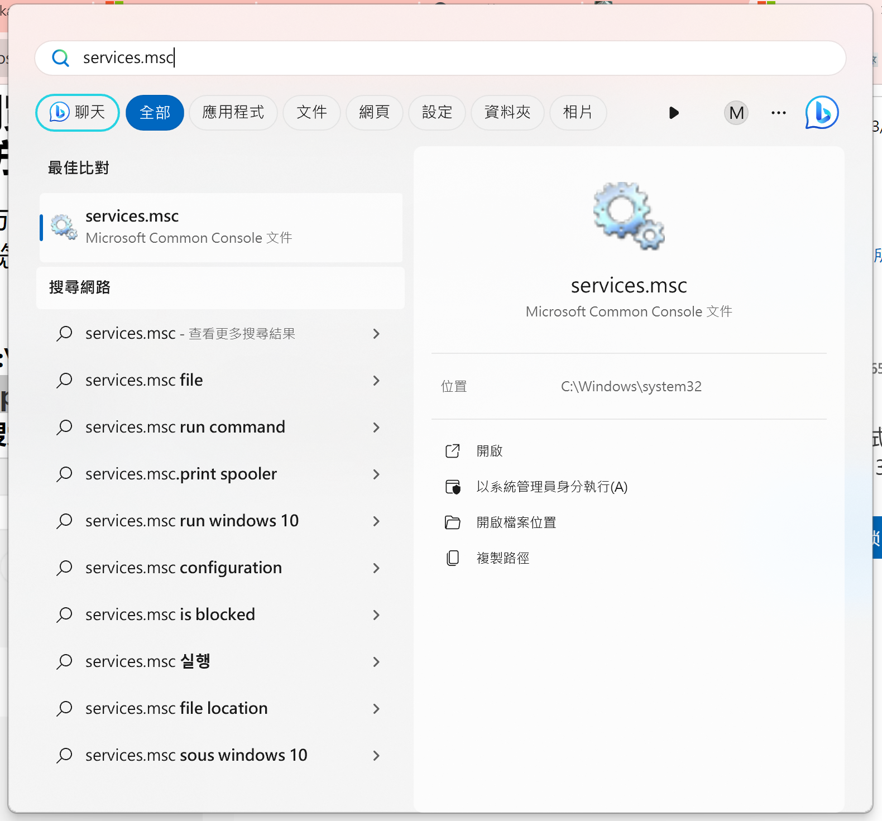Open the M user account avatar
The height and width of the screenshot is (821, 882).
tap(736, 113)
